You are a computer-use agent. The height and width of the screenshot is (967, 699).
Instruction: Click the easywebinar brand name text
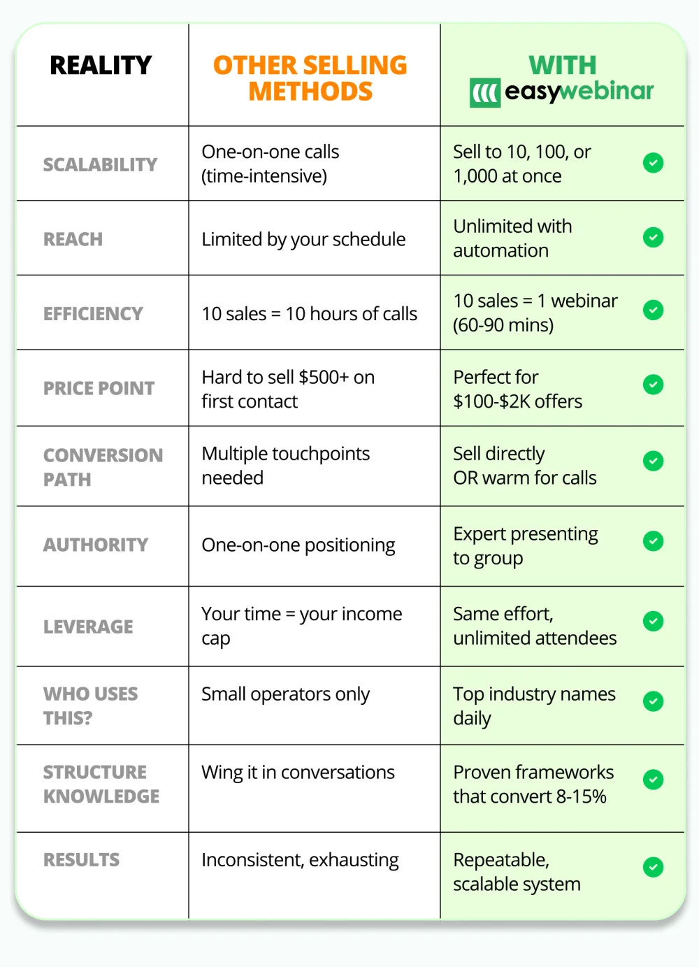coord(579,92)
